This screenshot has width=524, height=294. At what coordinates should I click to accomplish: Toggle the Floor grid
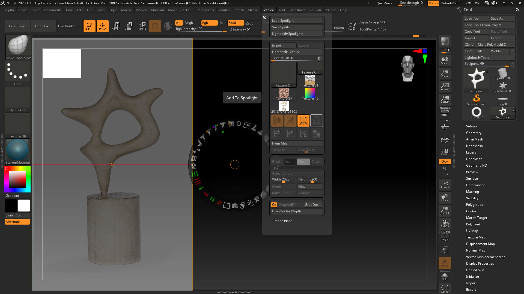click(x=445, y=126)
